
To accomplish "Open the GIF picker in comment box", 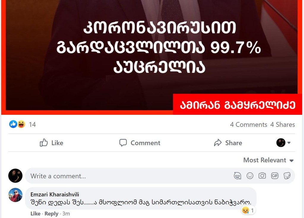I will (x=275, y=176).
